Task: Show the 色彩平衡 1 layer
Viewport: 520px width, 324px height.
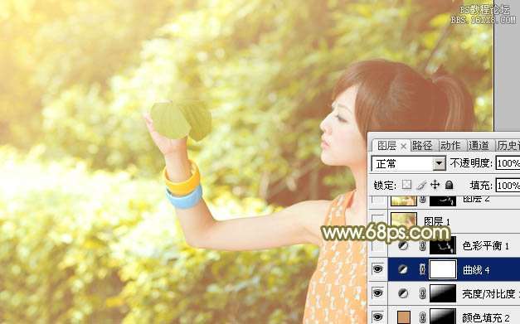Action: [377, 245]
